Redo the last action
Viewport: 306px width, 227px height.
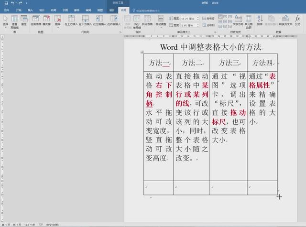tap(20, 3)
